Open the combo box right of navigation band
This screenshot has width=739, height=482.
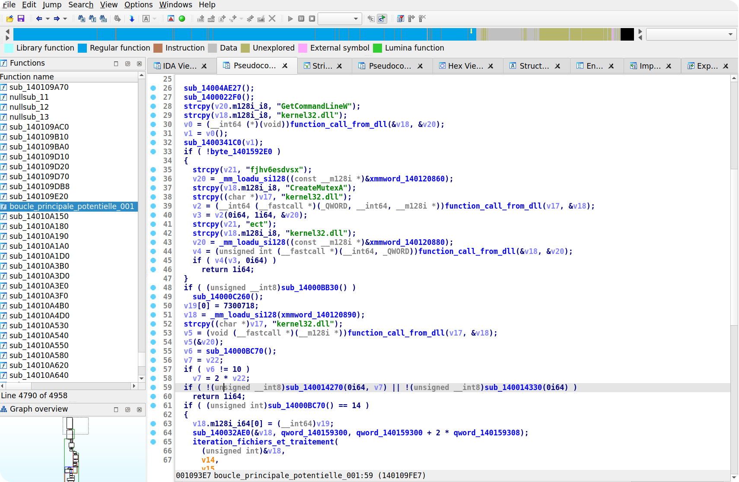[691, 34]
